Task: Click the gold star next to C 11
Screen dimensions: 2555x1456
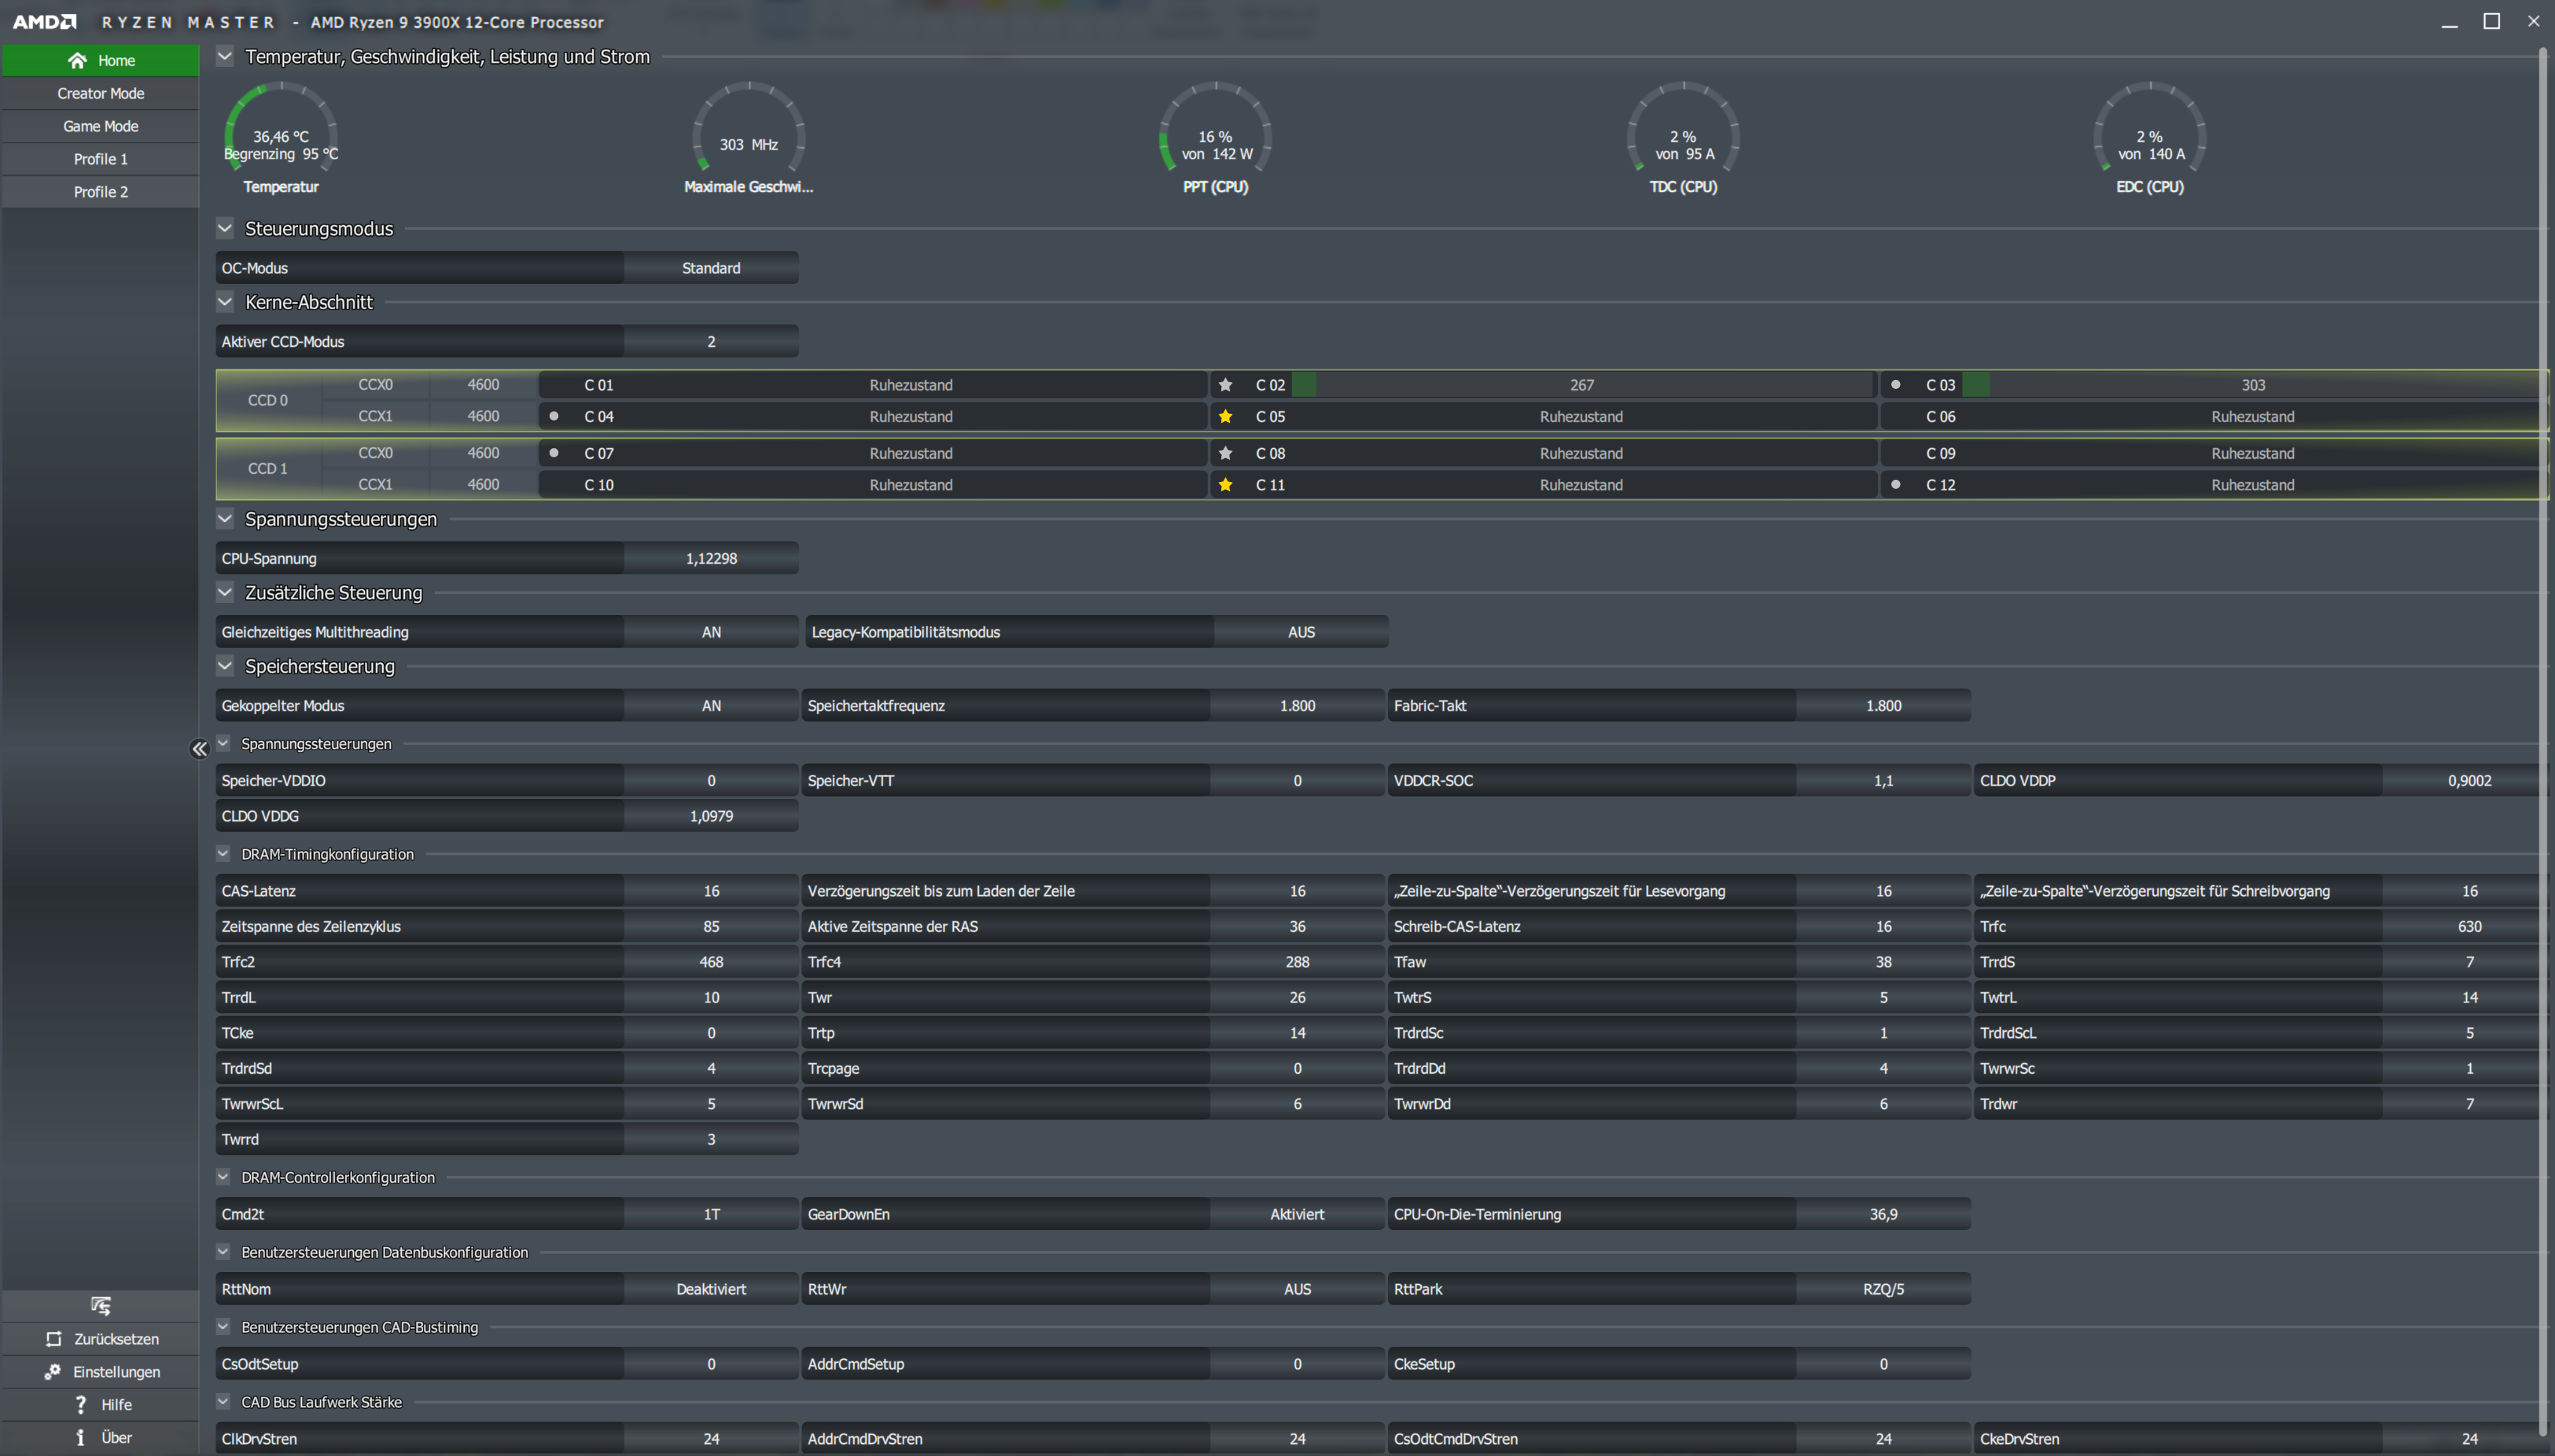Action: pos(1225,485)
